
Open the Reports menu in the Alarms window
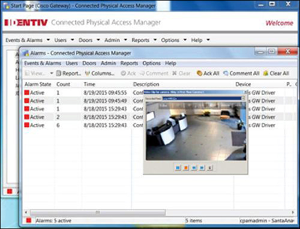(129, 64)
